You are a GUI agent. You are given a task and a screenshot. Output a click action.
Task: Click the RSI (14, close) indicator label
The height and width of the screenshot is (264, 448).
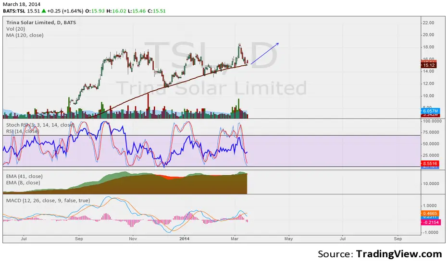coord(23,131)
